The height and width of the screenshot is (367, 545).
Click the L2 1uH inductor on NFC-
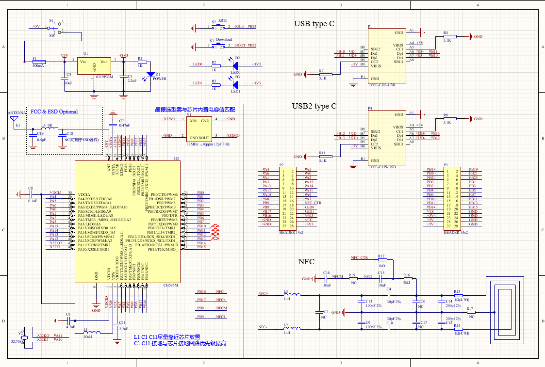coord(292,328)
